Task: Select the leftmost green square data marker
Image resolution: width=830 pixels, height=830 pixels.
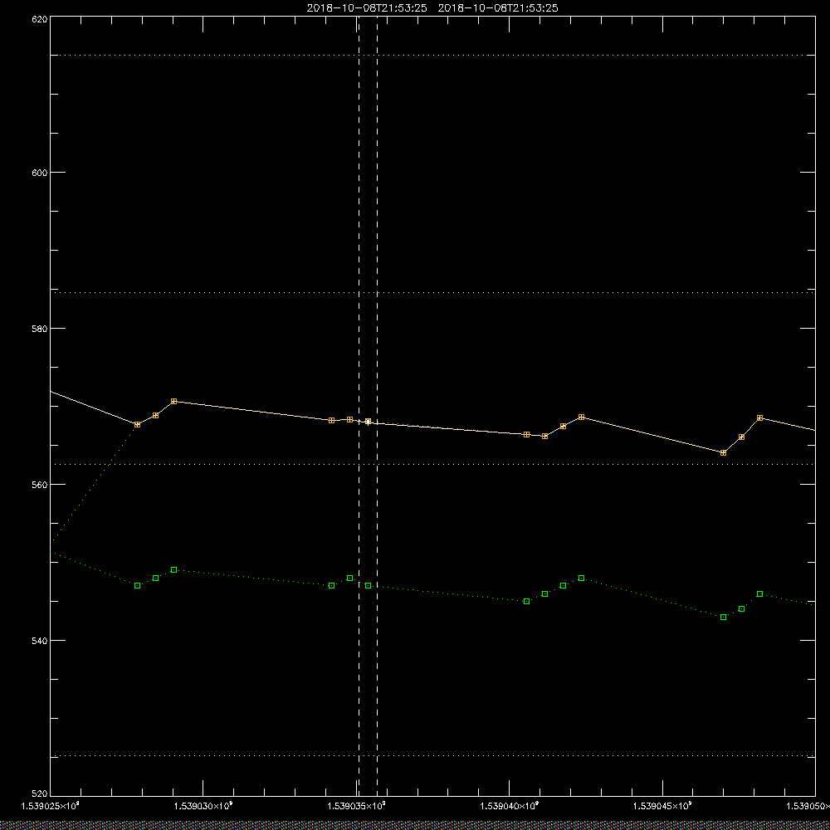Action: point(138,585)
